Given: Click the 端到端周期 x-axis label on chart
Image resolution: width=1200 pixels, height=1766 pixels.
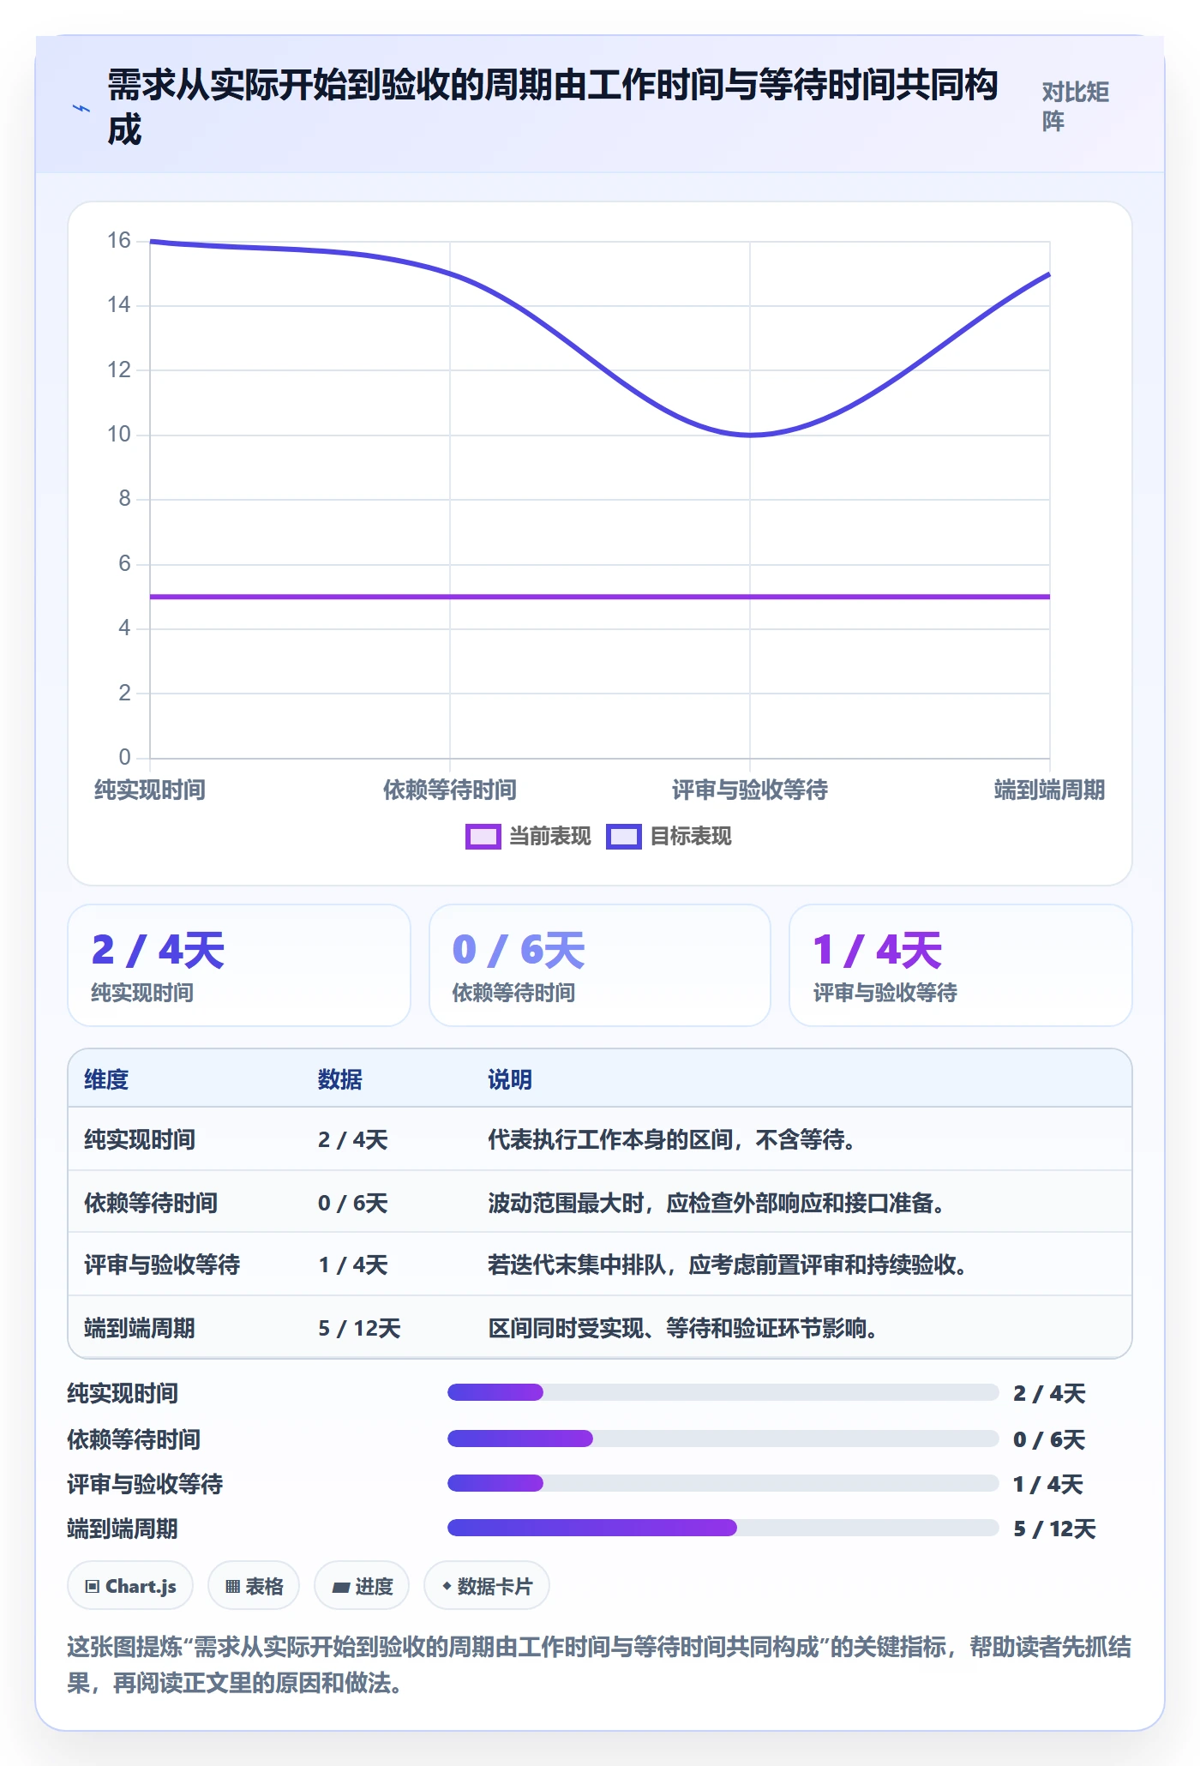Looking at the screenshot, I should click(x=1049, y=790).
